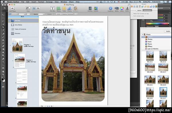Click the Publish toolbar icon
The height and width of the screenshot is (113, 172).
tap(96, 9)
